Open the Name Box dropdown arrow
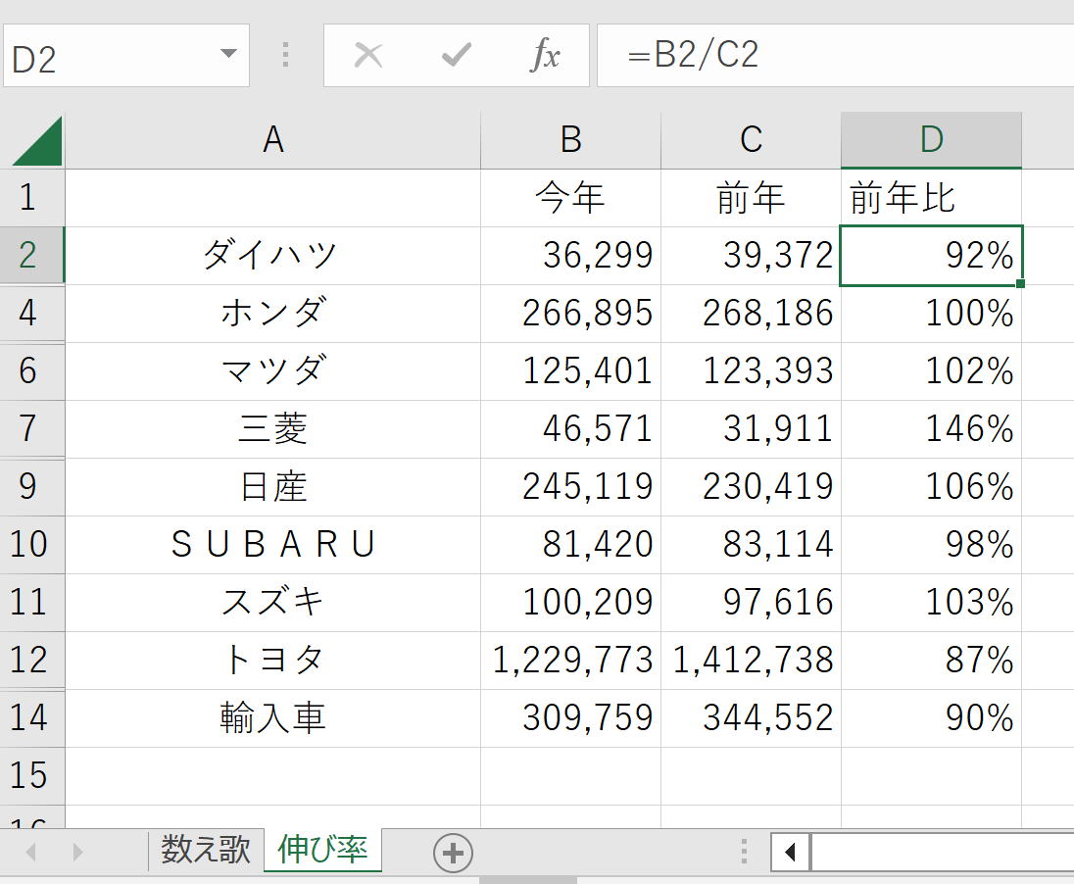This screenshot has width=1074, height=884. [x=228, y=54]
